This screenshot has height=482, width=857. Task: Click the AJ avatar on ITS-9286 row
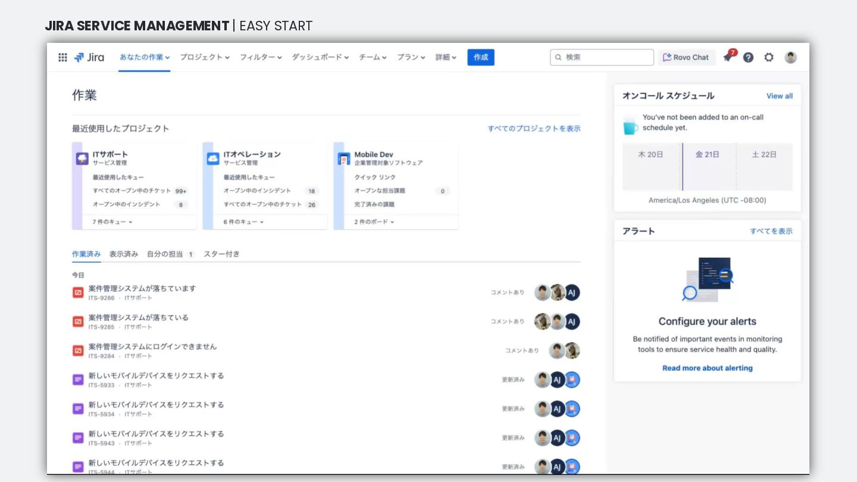click(x=572, y=292)
